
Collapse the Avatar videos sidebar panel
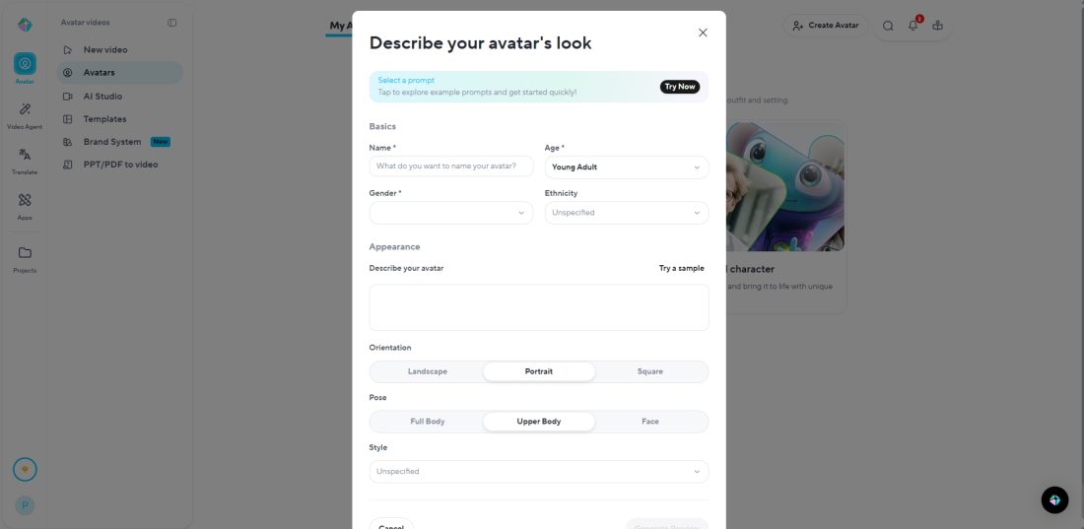coord(172,23)
